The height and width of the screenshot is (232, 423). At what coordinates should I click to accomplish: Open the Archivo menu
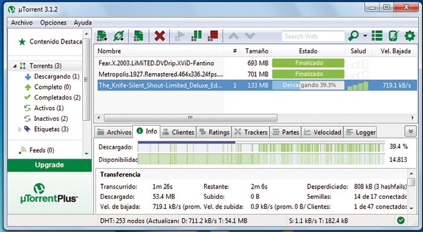(22, 23)
